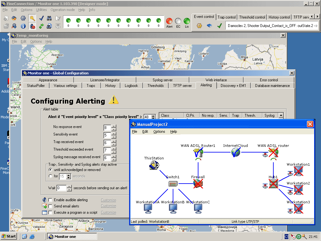This screenshot has width=321, height=241.
Task: Click the Switch1 device icon
Action: coord(173,184)
